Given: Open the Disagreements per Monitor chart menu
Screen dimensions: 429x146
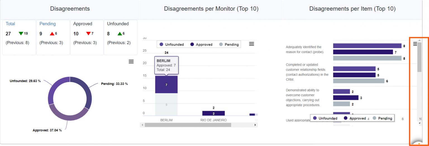Looking at the screenshot, I should click(x=251, y=44).
